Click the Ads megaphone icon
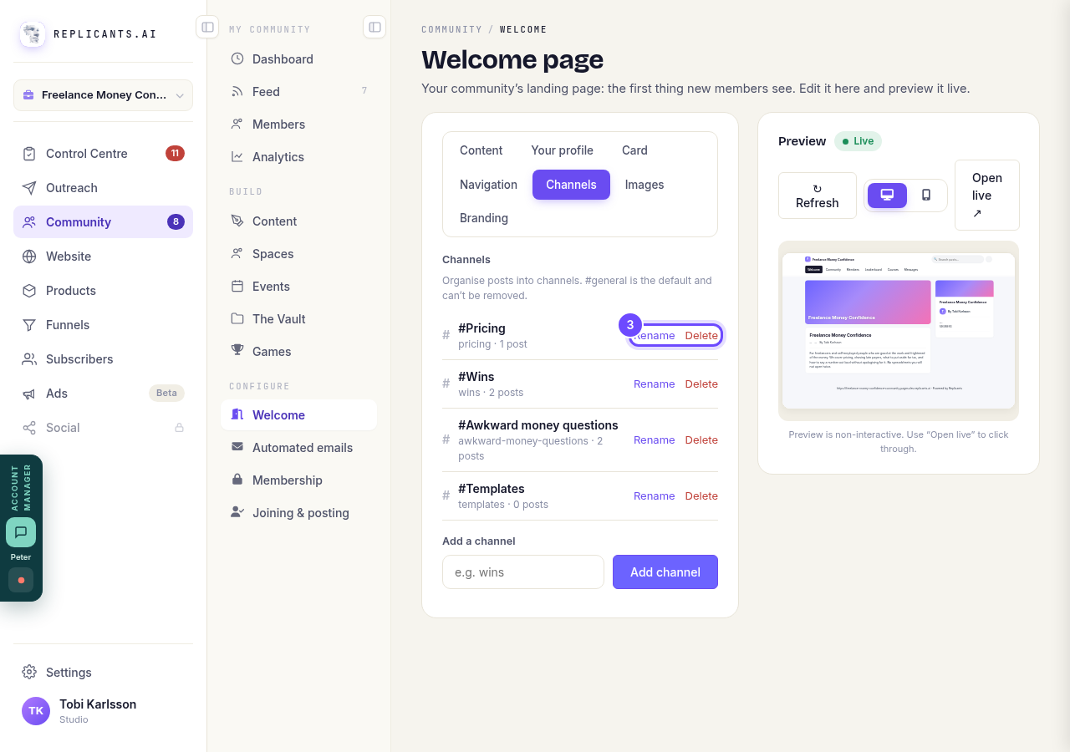1070x752 pixels. tap(29, 394)
